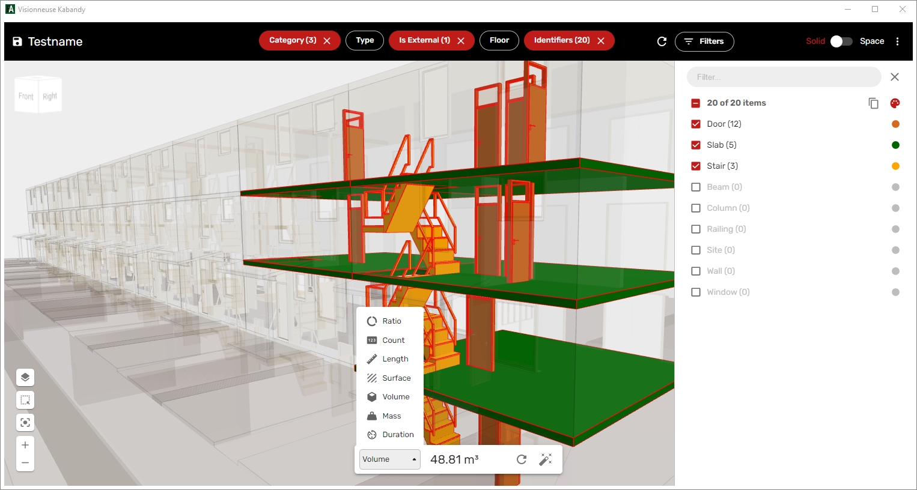Expand the Type filter chip

coord(364,40)
